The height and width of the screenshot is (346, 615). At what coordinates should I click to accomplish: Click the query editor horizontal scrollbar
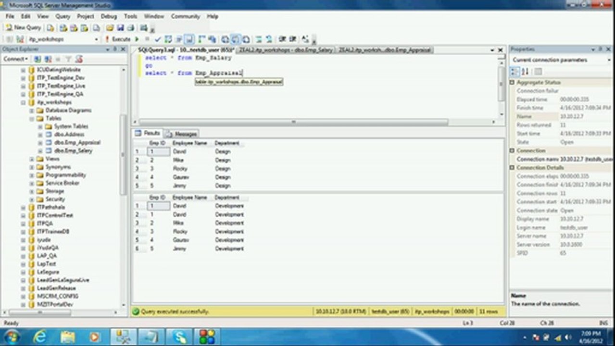[293, 123]
